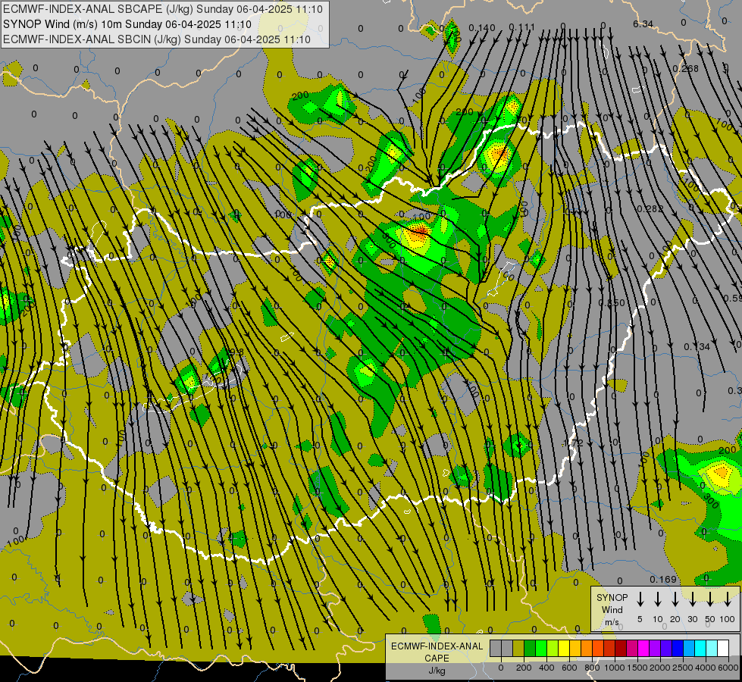
Task: Click the 4000 tick label on colorbar
Action: (706, 668)
